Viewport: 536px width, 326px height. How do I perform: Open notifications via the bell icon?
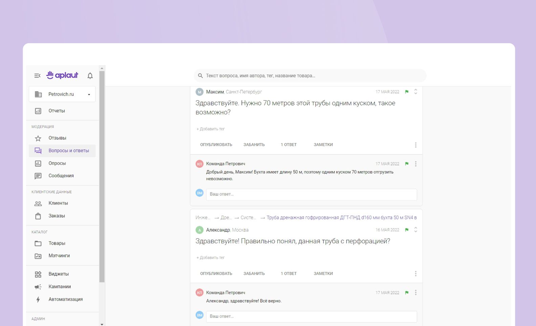(x=90, y=76)
